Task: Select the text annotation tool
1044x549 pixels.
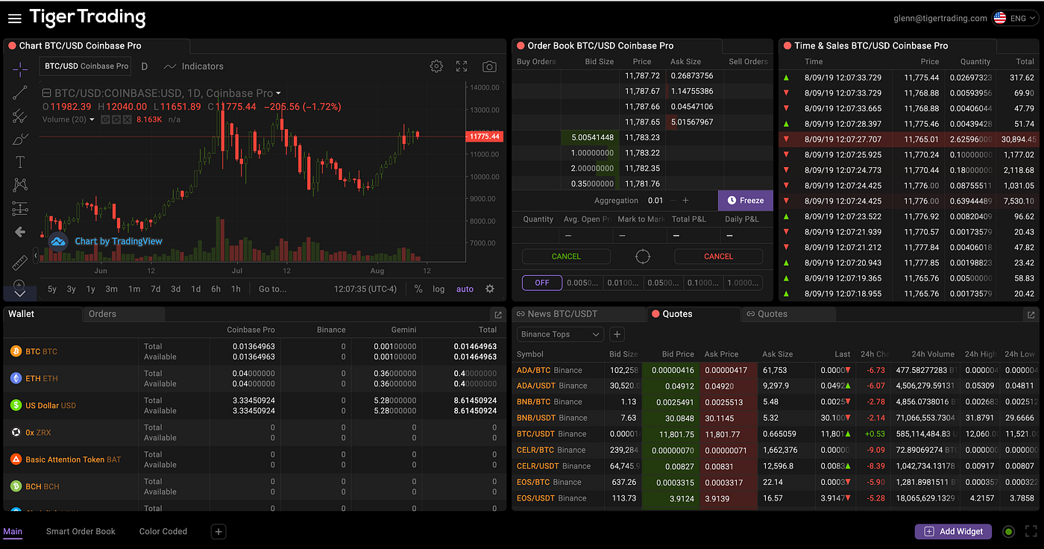Action: [x=20, y=162]
